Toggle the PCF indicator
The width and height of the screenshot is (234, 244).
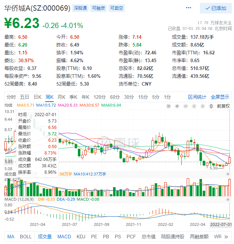[131, 237]
